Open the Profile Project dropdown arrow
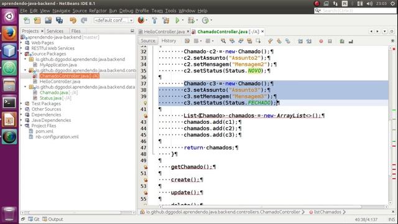Image resolution: width=398 pixels, height=224 pixels. (x=211, y=21)
